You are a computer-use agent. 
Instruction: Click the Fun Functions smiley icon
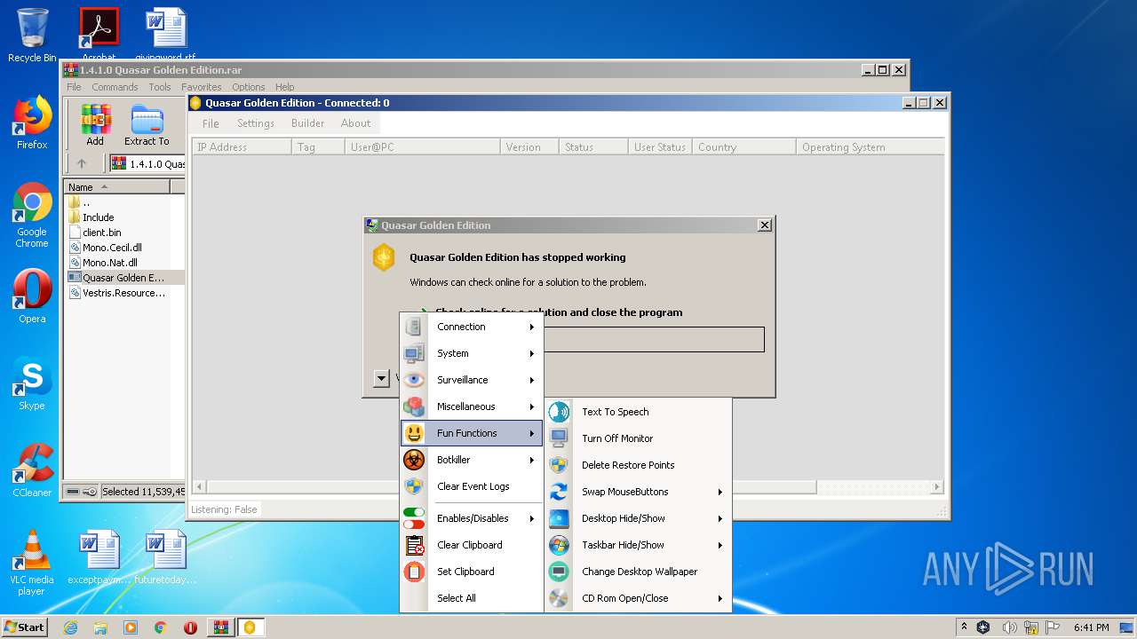point(414,433)
